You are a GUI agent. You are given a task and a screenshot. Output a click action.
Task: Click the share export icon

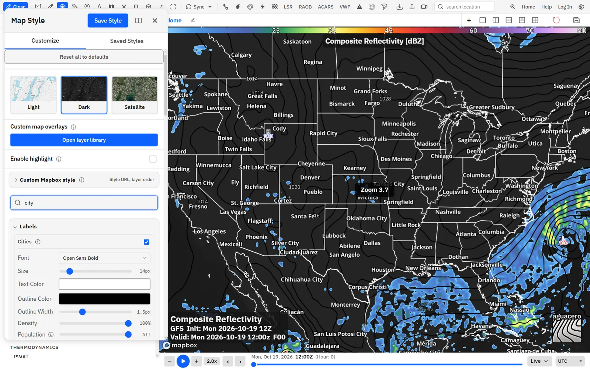coord(412,7)
